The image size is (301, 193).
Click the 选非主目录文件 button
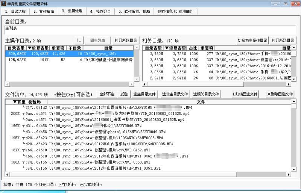point(175,94)
